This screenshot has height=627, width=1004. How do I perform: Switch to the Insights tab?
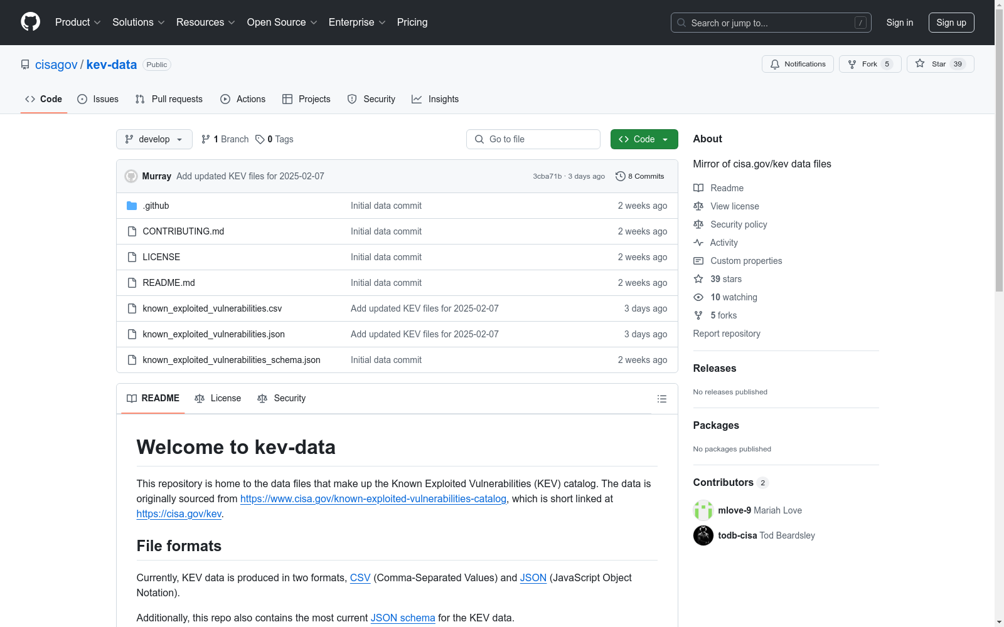(x=435, y=99)
